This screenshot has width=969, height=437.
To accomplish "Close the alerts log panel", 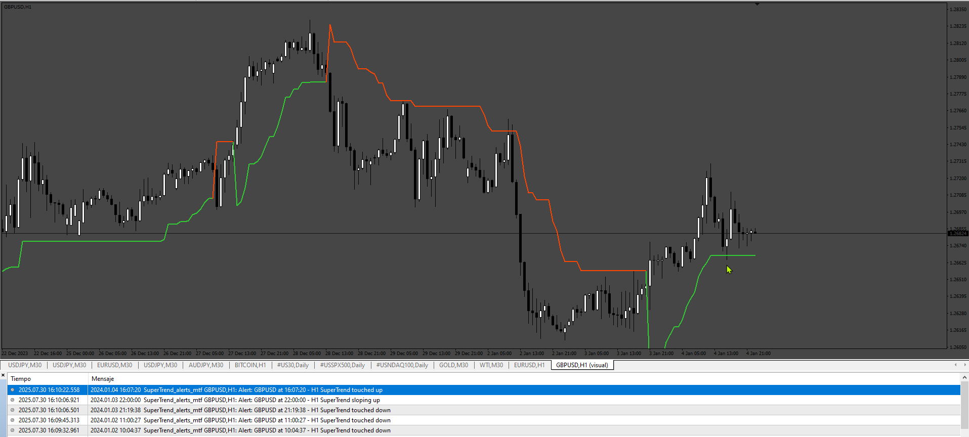I will coord(3,375).
